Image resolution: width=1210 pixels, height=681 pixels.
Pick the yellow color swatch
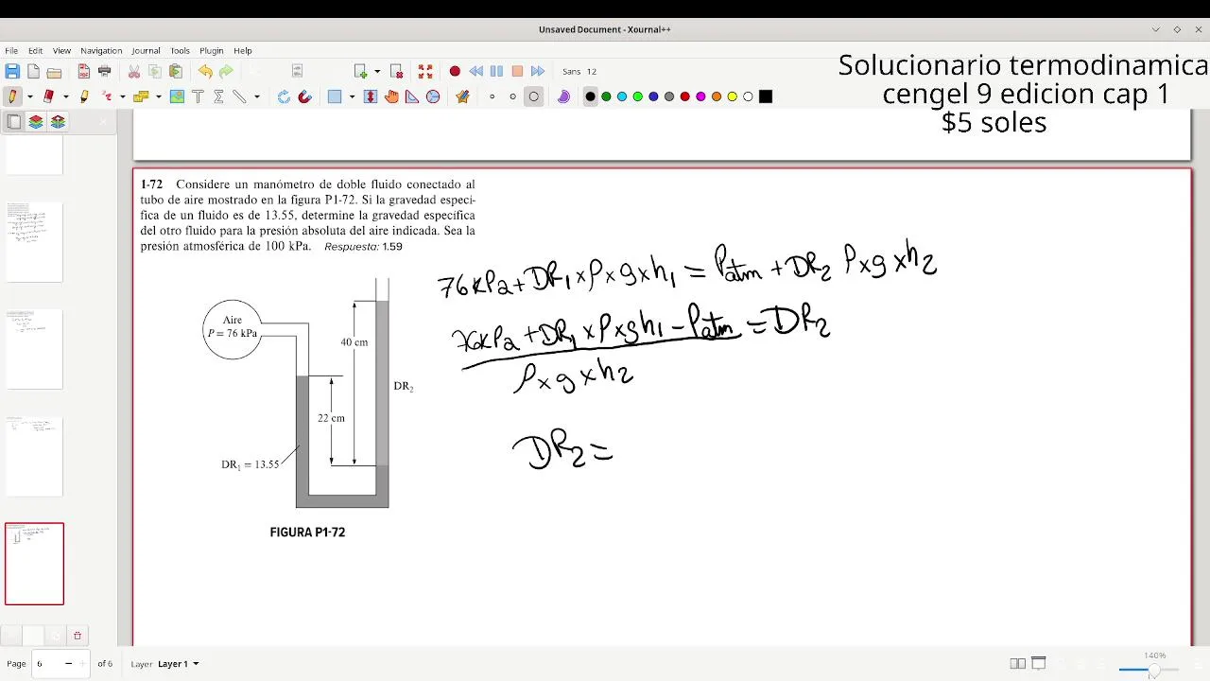733,96
